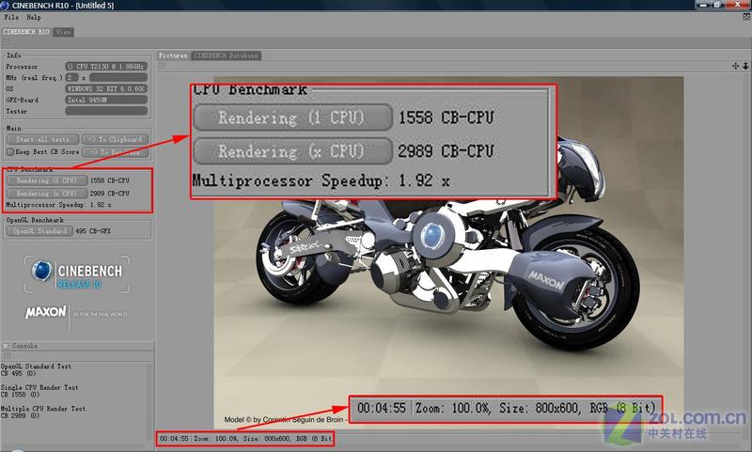
Task: Switch to the CINEBENCH R10 tab
Action: [x=26, y=32]
